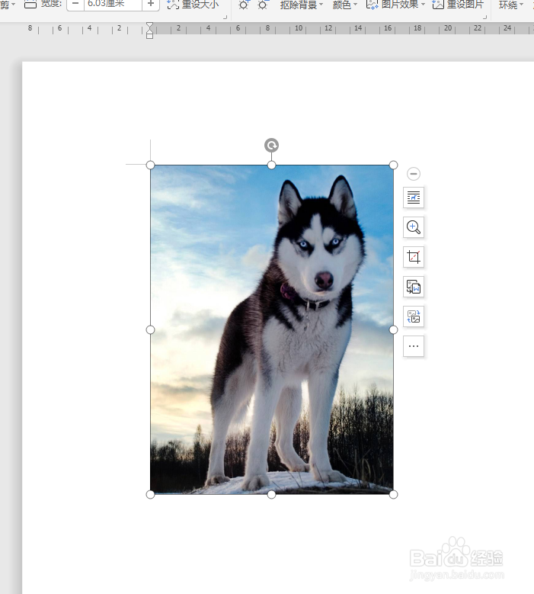Click picture to text conversion icon
This screenshot has height=594, width=534.
(x=414, y=287)
